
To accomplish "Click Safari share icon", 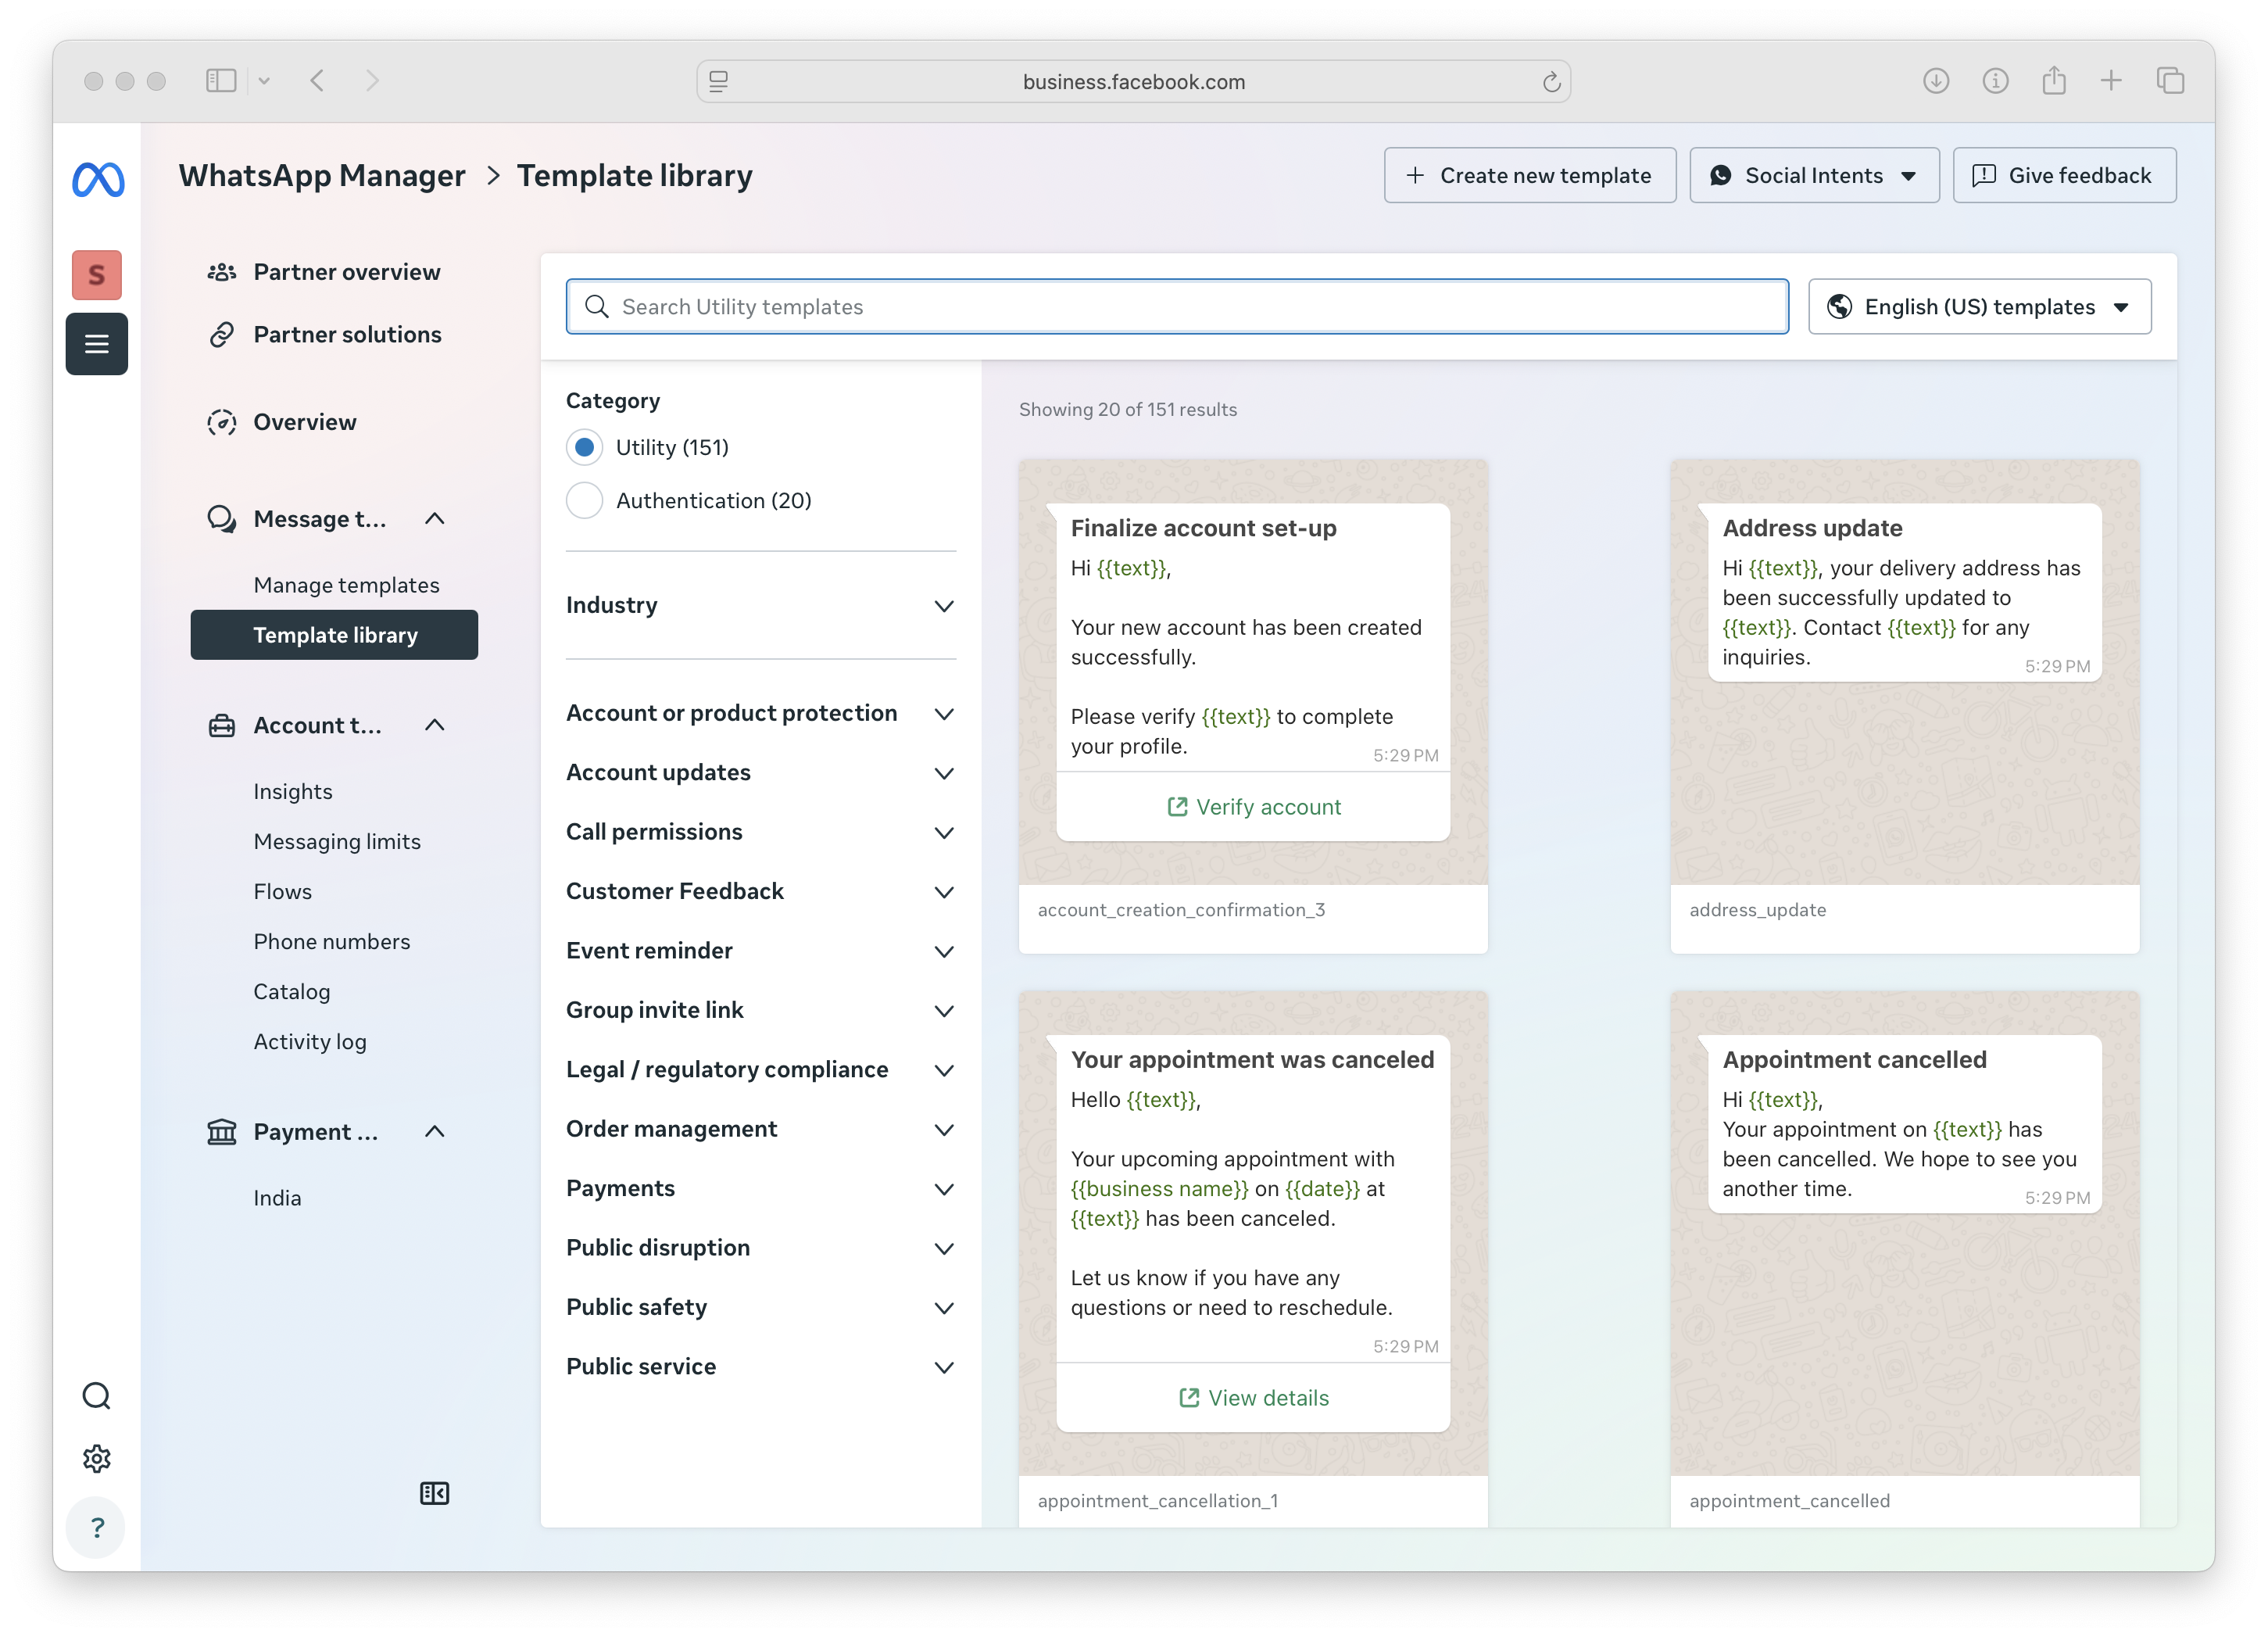I will coord(2054,80).
